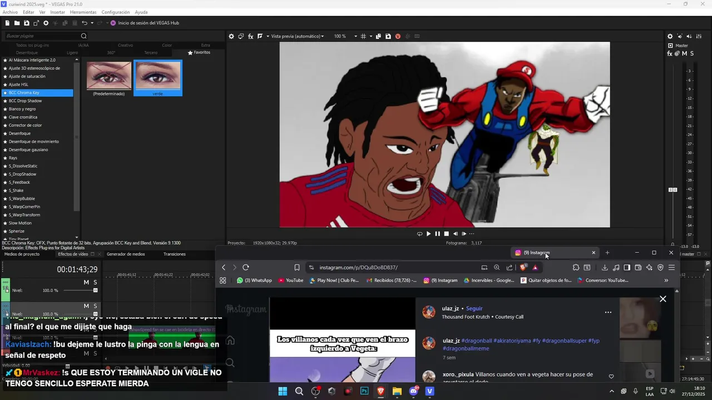This screenshot has height=400, width=712.
Task: Click the VEGAS Hub login icon
Action: (x=113, y=23)
